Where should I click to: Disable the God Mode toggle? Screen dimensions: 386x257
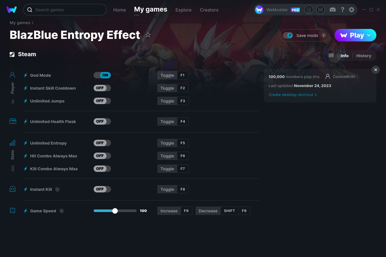tap(102, 75)
